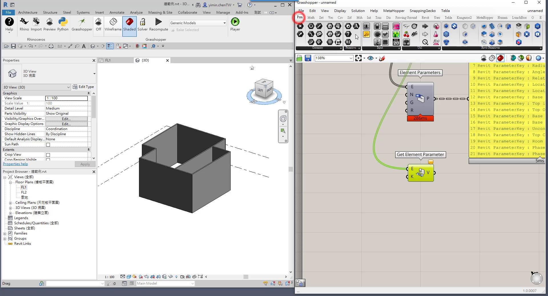Click the Text tool in quick access toolbar
The width and height of the screenshot is (548, 296).
point(84,46)
